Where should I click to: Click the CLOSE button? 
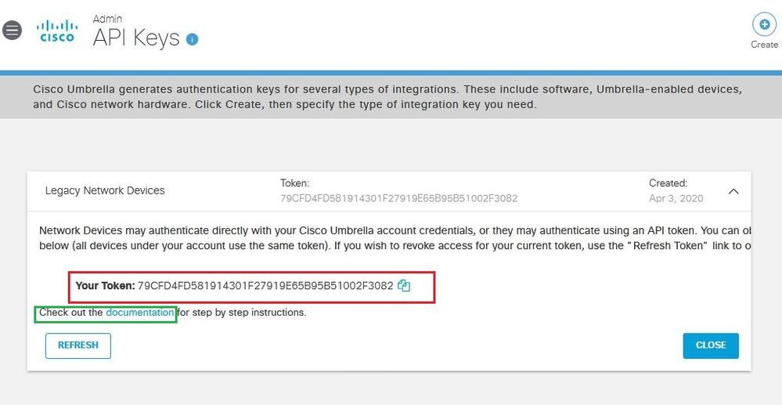711,345
